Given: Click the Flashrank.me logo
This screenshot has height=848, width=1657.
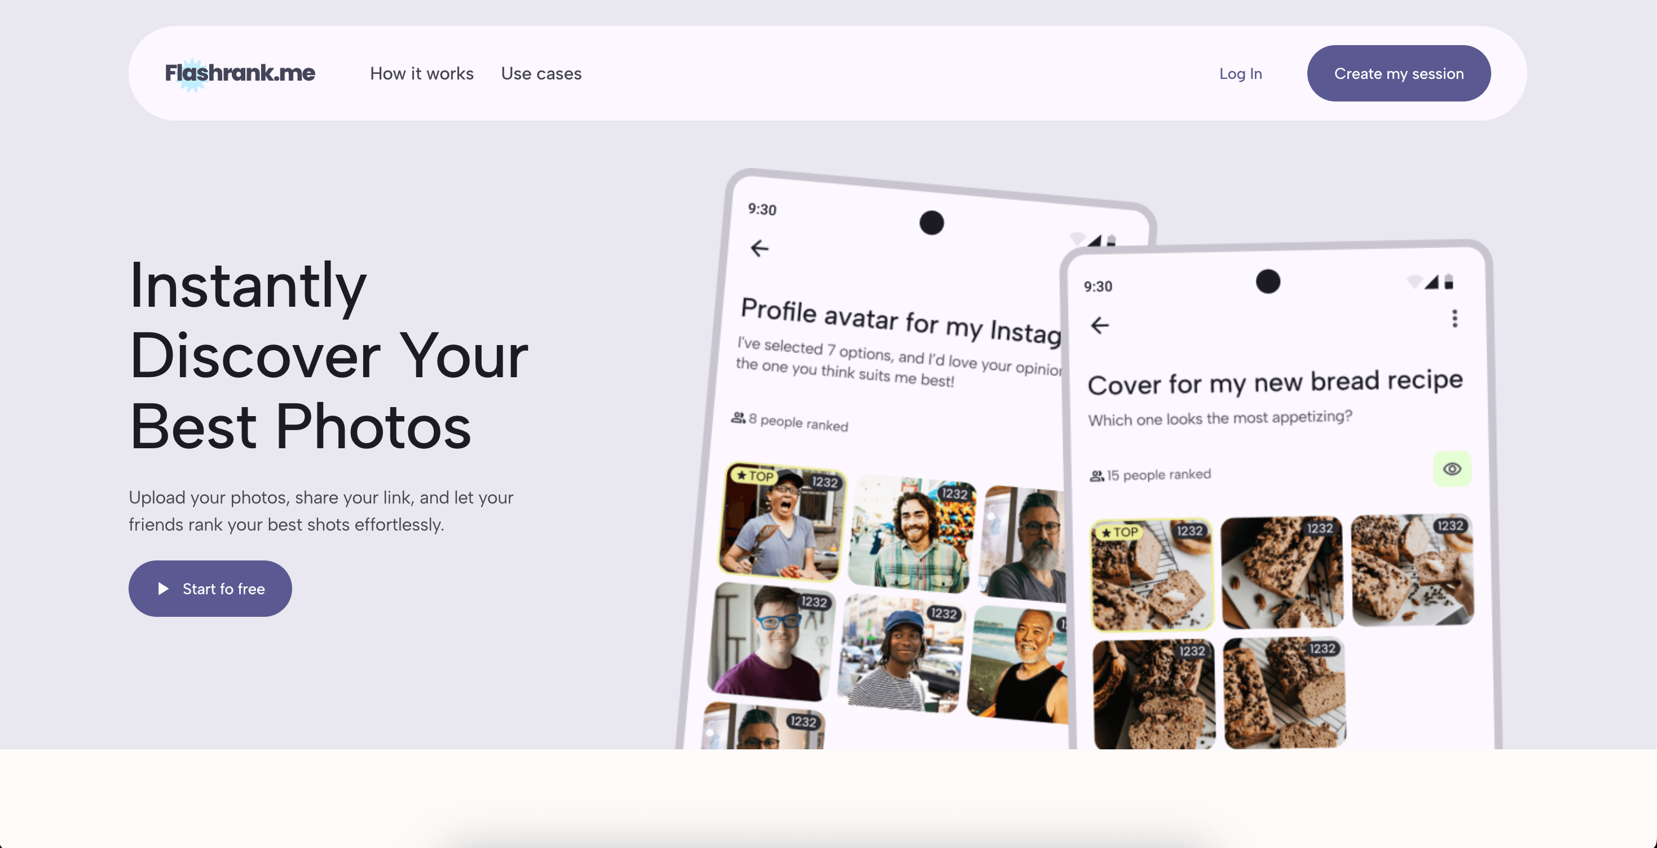Looking at the screenshot, I should click(240, 73).
